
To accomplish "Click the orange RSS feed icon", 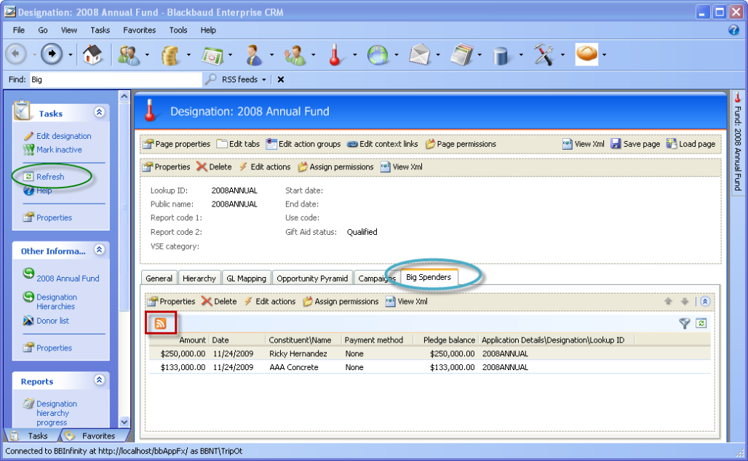I will pyautogui.click(x=160, y=324).
